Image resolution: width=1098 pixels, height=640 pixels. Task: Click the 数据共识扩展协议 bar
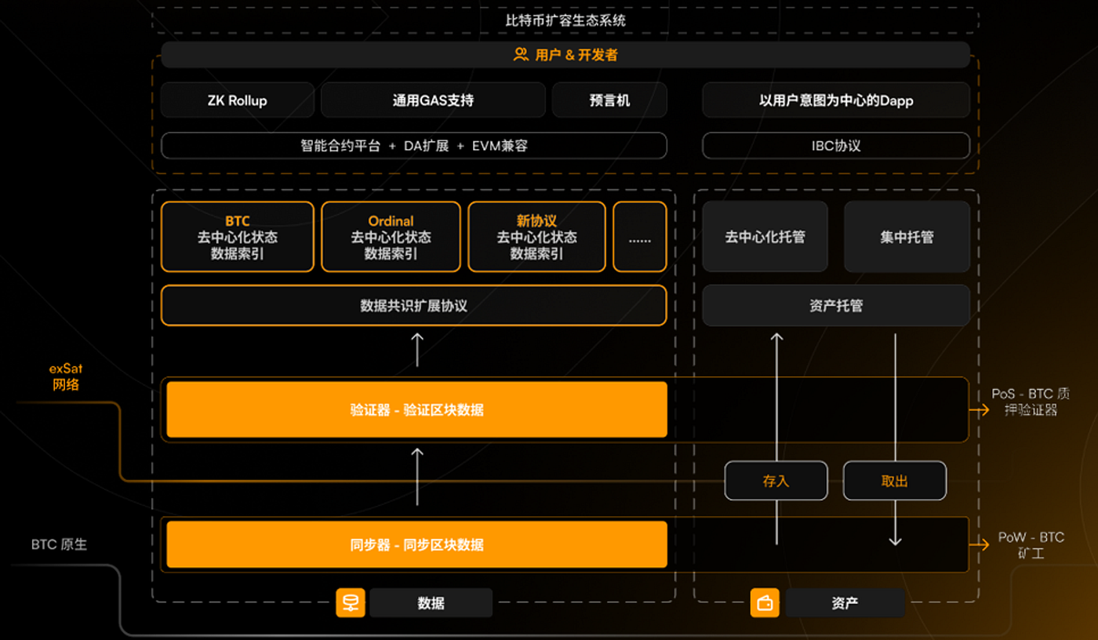(x=414, y=306)
